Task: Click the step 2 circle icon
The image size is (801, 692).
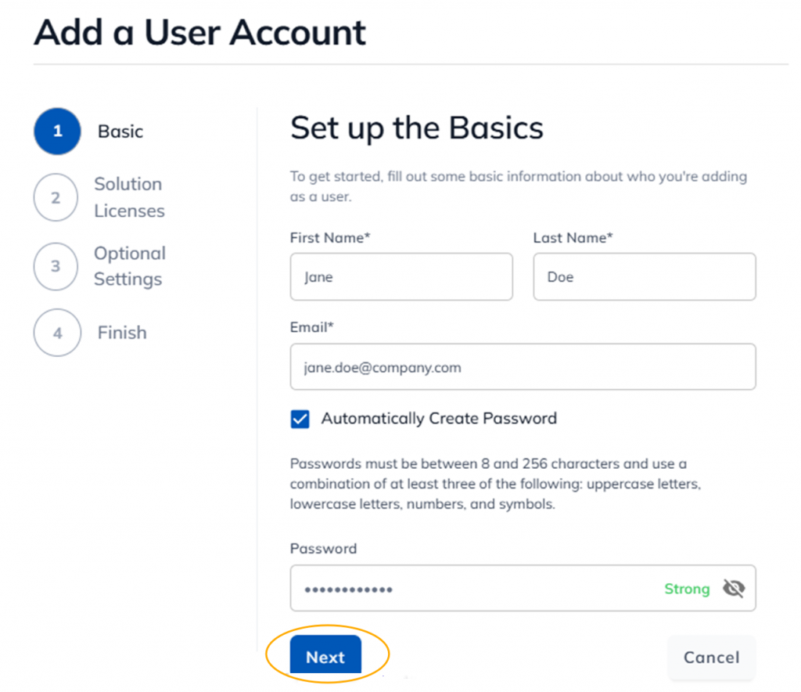Action: coord(56,198)
